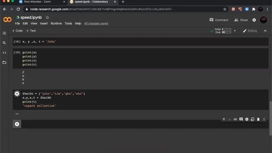
Task: Open the code snippets panel
Action: tap(4, 53)
